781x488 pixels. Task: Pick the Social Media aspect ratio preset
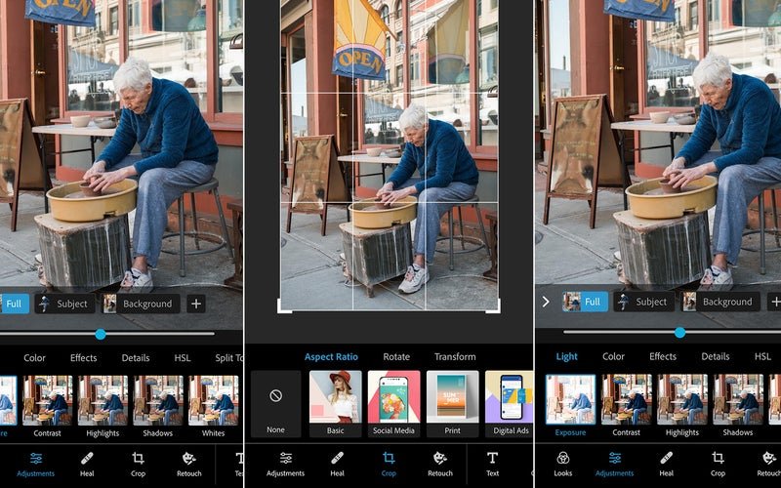393,403
